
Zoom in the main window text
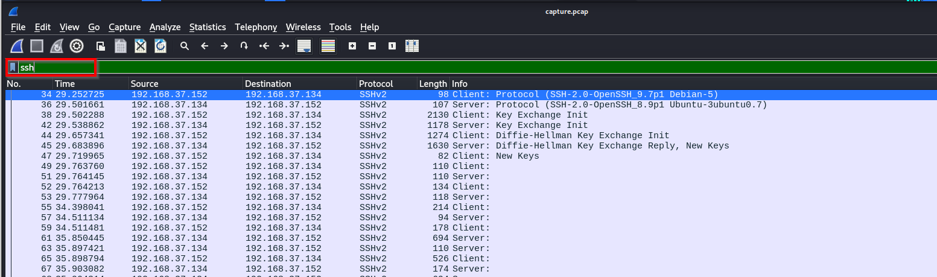point(352,46)
